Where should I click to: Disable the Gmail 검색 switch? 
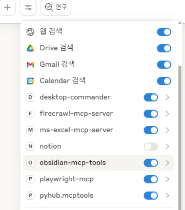(x=164, y=65)
